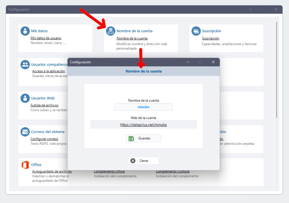Open Autoguardado de archivos link
This screenshot has height=203, width=289.
coord(52,171)
